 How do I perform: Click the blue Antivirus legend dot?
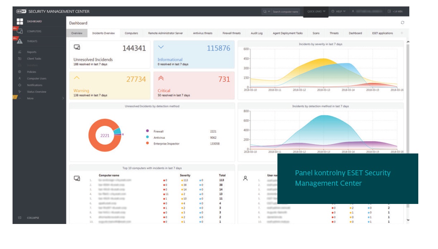[x=147, y=137]
